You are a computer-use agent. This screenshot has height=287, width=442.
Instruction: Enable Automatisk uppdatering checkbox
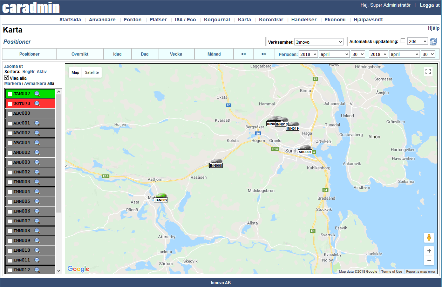coord(403,41)
